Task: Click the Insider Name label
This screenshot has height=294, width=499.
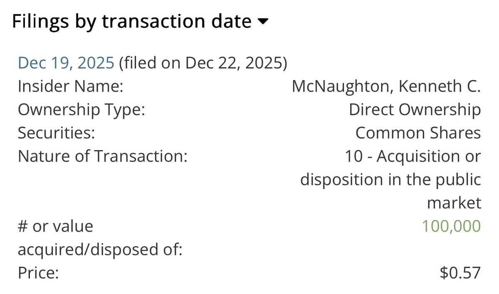Action: coord(70,86)
